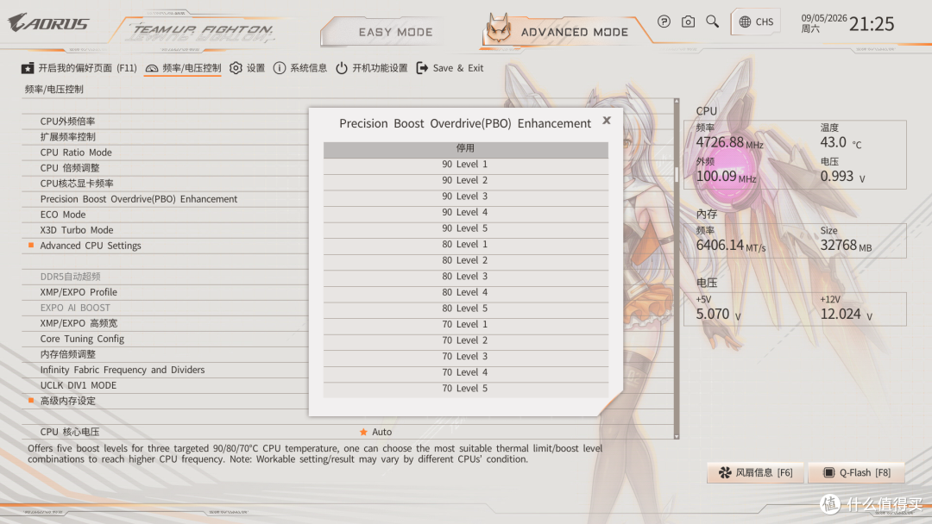
Task: Open the search magnifier icon
Action: coord(712,22)
